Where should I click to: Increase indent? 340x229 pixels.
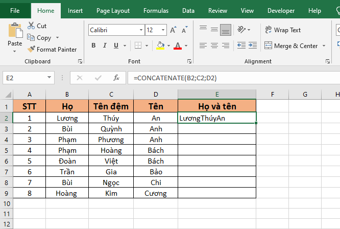coord(252,45)
